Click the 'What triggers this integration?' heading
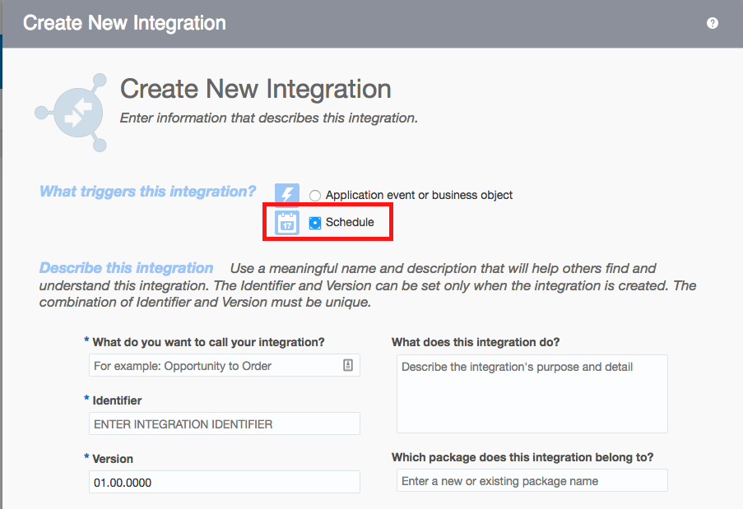743x509 pixels. 148,192
